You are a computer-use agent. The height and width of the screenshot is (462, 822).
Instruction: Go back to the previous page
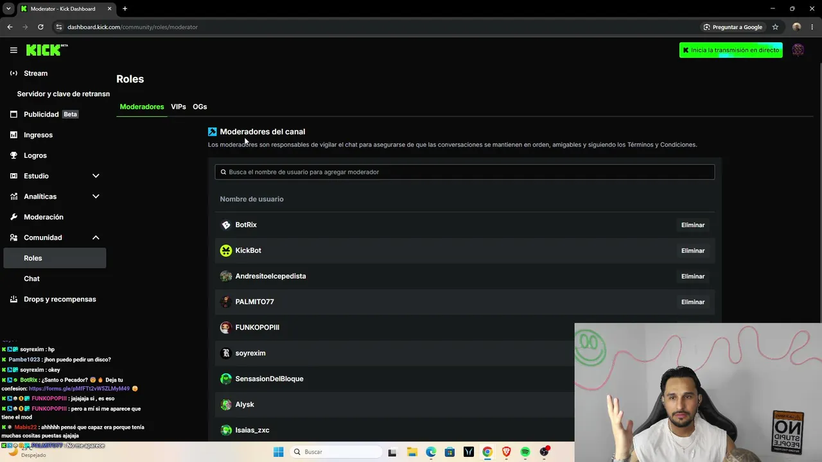[10, 27]
